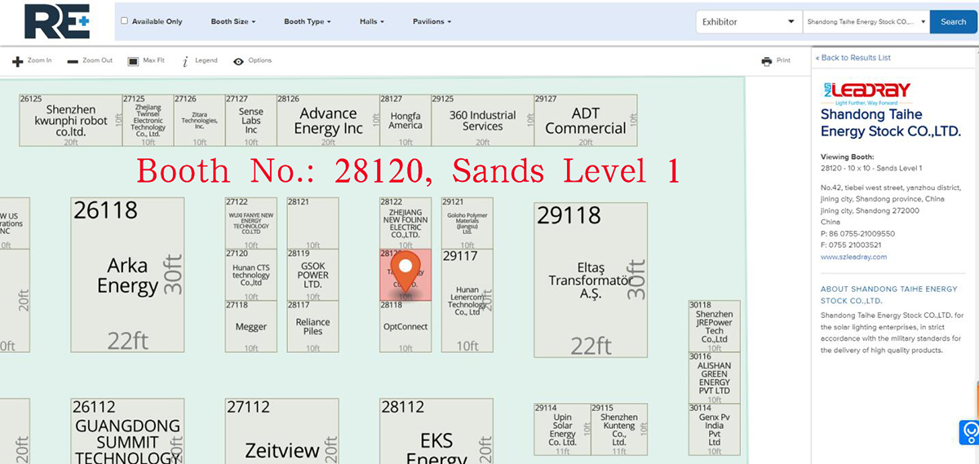Open the Halls dropdown
The width and height of the screenshot is (979, 464).
pos(371,22)
